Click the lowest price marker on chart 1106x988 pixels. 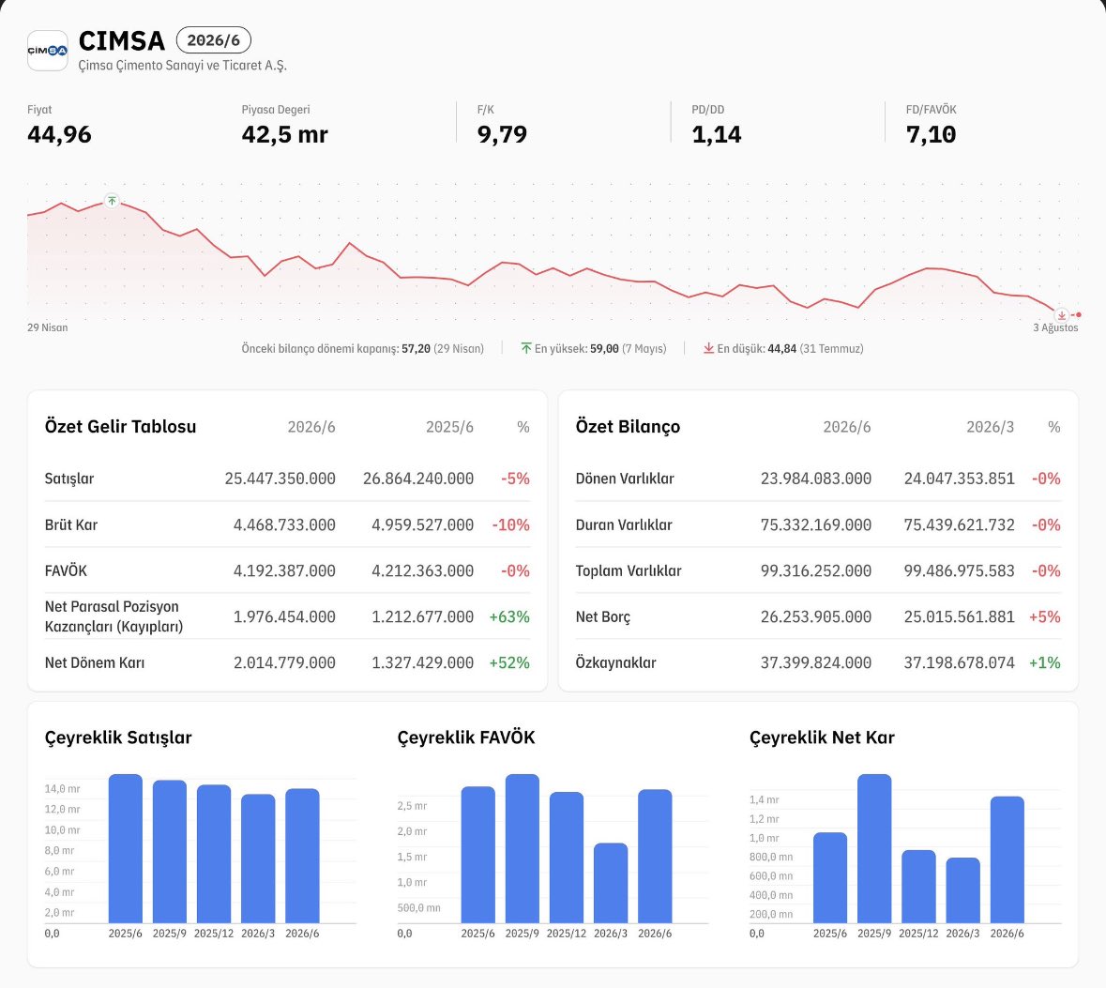[x=1062, y=315]
